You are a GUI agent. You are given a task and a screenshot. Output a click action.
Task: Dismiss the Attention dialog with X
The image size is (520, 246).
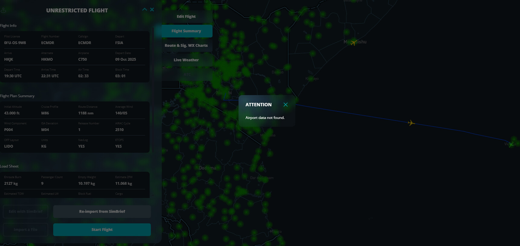285,105
